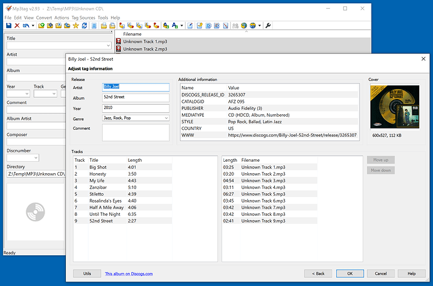This screenshot has width=433, height=286.
Task: Click the gray disc cover placeholder in Mp3tag
Action: [35, 212]
